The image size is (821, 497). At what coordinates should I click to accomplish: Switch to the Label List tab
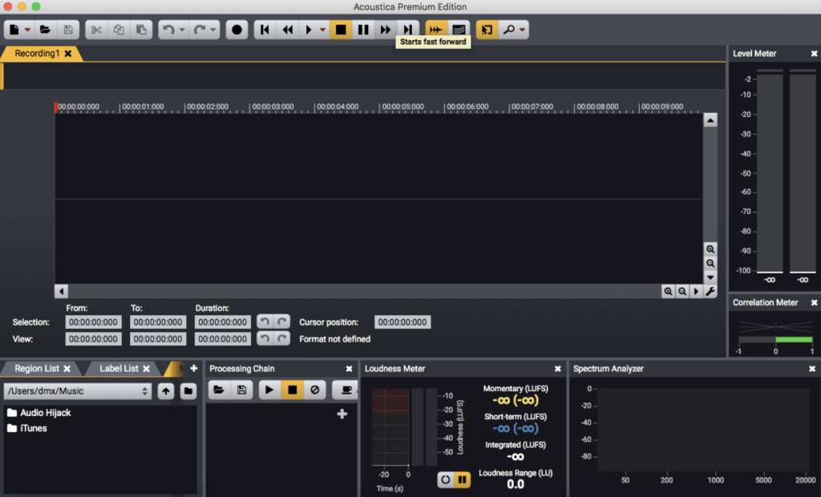point(119,369)
